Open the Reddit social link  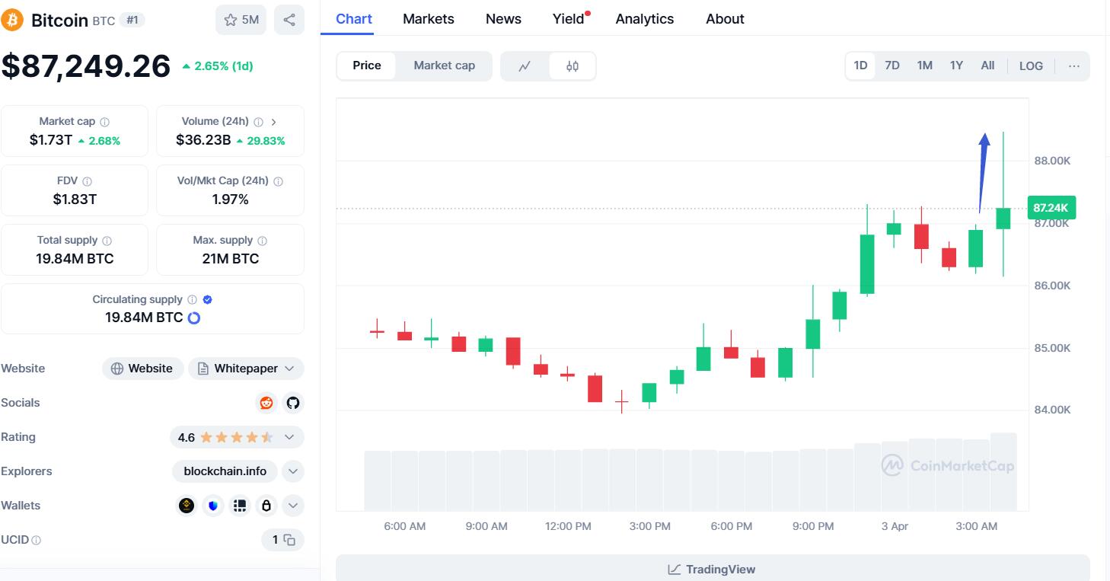pyautogui.click(x=266, y=403)
